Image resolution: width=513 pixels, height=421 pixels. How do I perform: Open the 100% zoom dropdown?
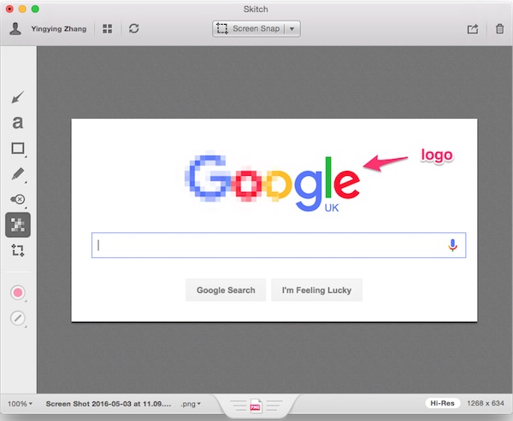click(20, 404)
